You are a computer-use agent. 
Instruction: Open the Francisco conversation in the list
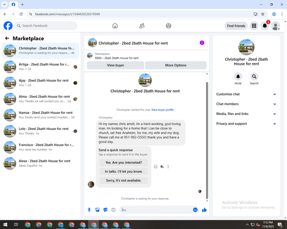(x=40, y=147)
